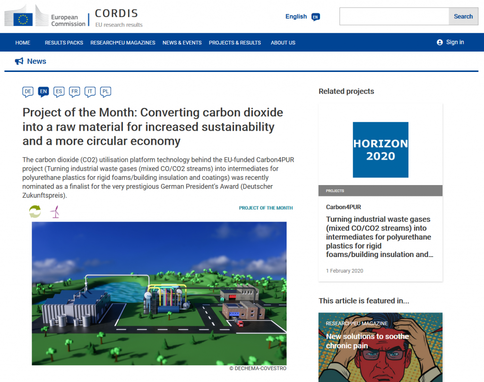Open the CORDIS EU research results homepage
This screenshot has height=382, width=484.
119,18
